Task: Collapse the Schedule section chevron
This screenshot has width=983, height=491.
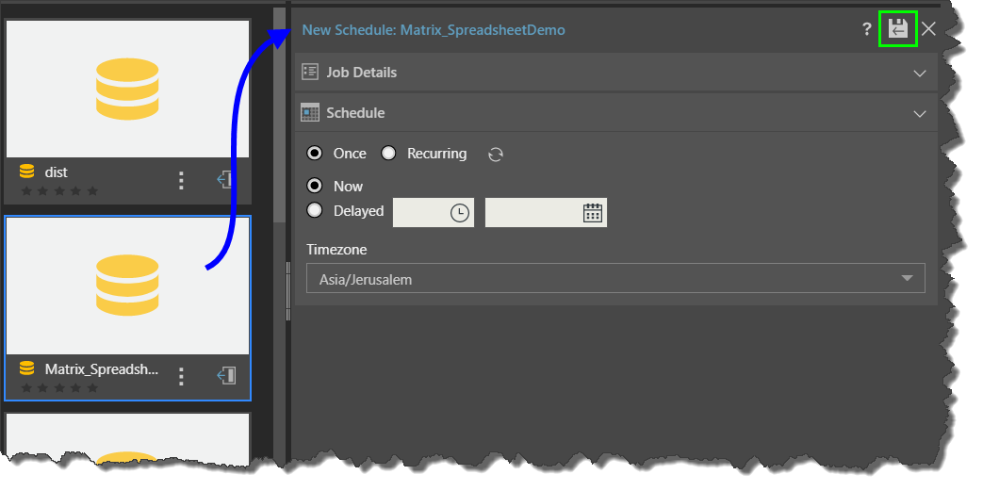Action: 920,114
